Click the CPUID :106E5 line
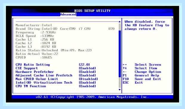185x109 pixels. click(x=34, y=57)
